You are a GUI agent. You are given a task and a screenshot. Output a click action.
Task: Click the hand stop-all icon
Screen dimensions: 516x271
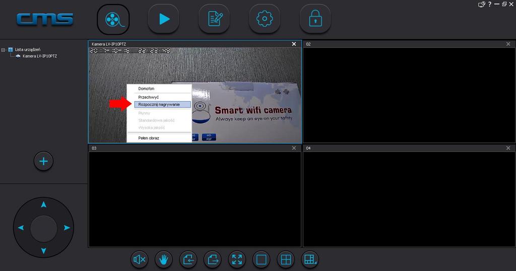164,259
